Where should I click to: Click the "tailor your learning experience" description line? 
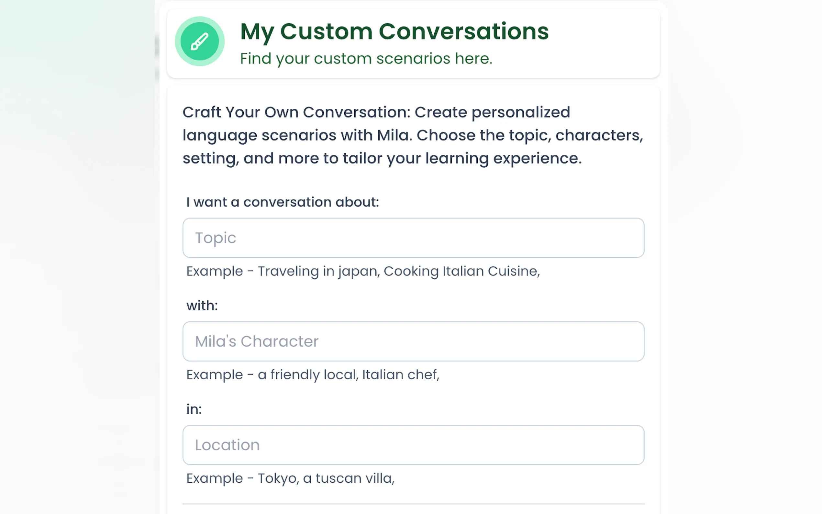pos(462,158)
